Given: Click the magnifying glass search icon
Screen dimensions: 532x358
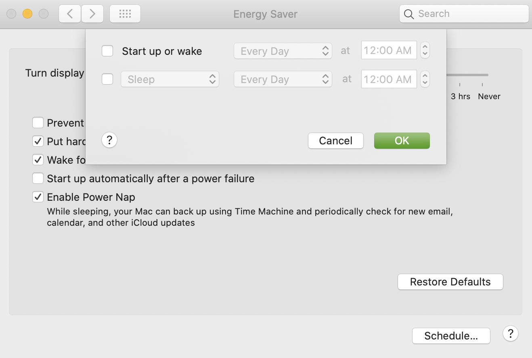Looking at the screenshot, I should pyautogui.click(x=409, y=14).
